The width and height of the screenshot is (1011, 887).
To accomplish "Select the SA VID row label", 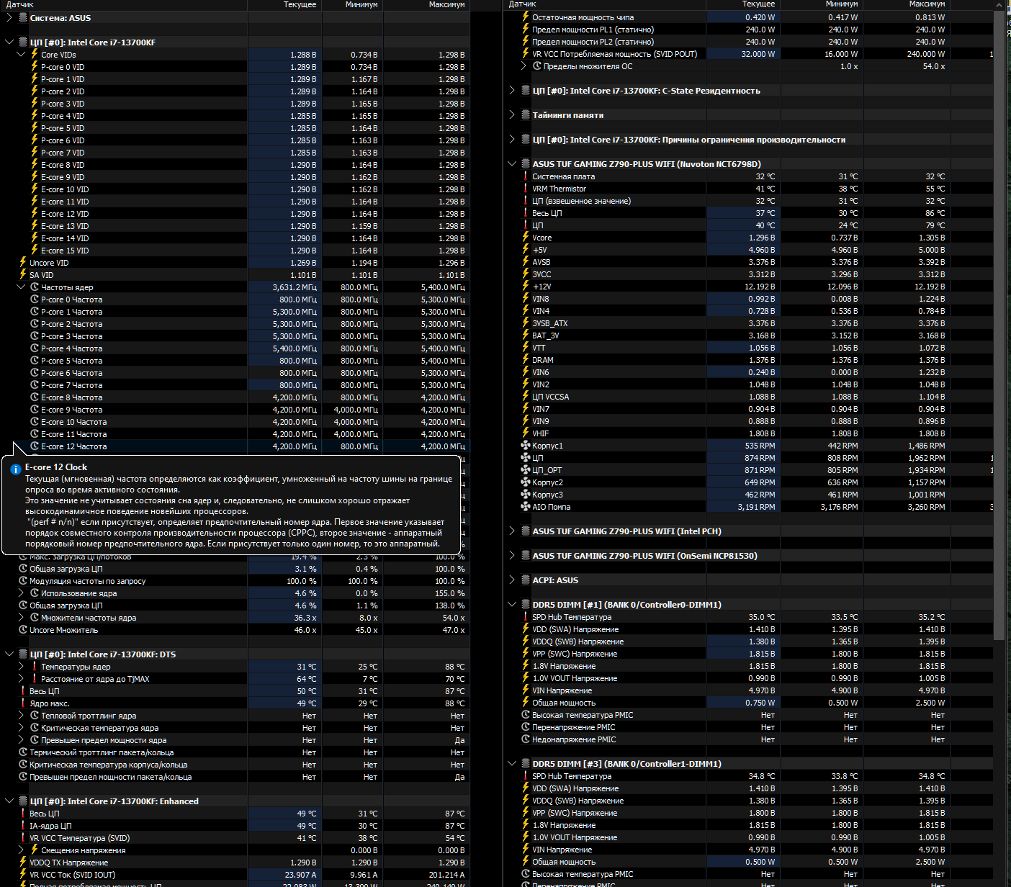I will click(41, 275).
